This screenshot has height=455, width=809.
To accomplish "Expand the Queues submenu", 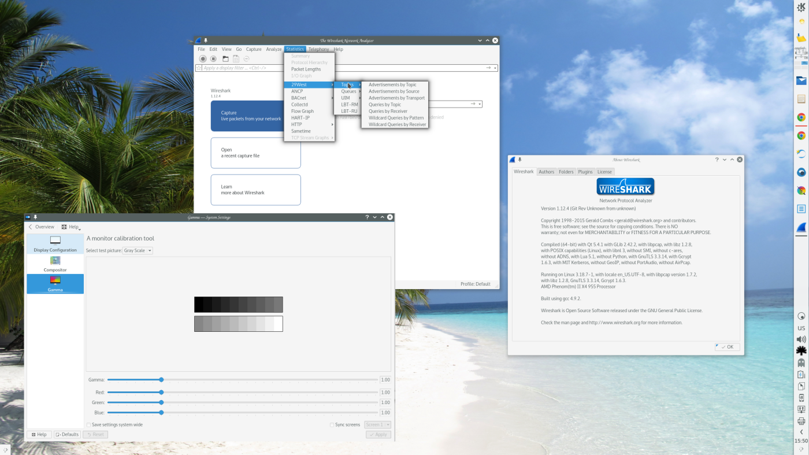I will point(348,91).
